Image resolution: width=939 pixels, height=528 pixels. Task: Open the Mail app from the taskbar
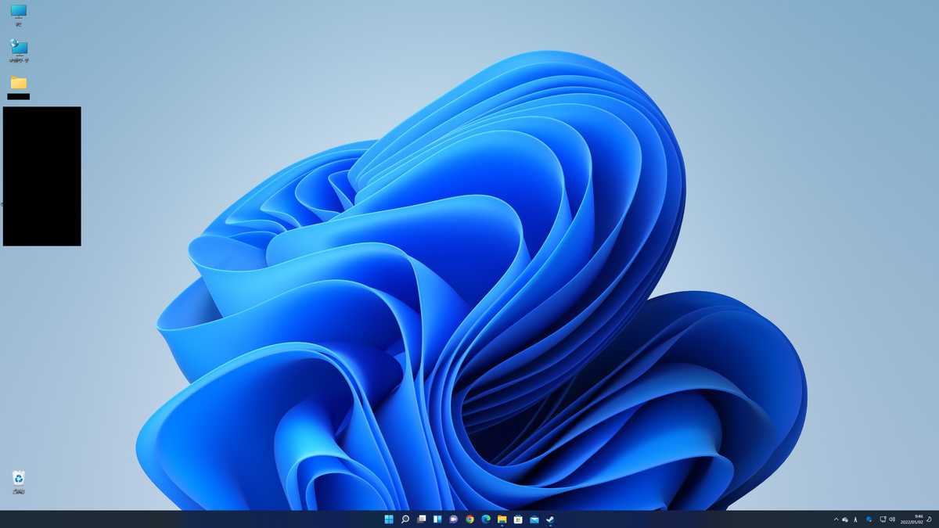tap(534, 519)
